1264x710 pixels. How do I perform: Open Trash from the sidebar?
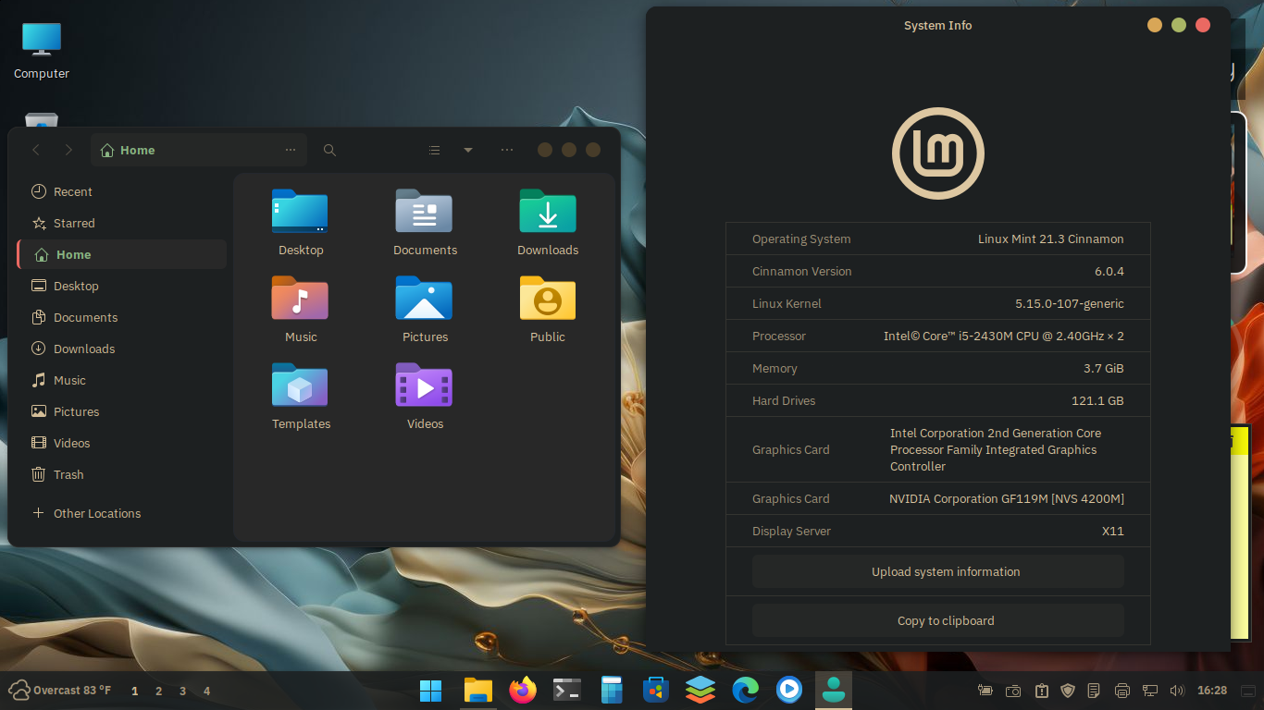coord(122,475)
